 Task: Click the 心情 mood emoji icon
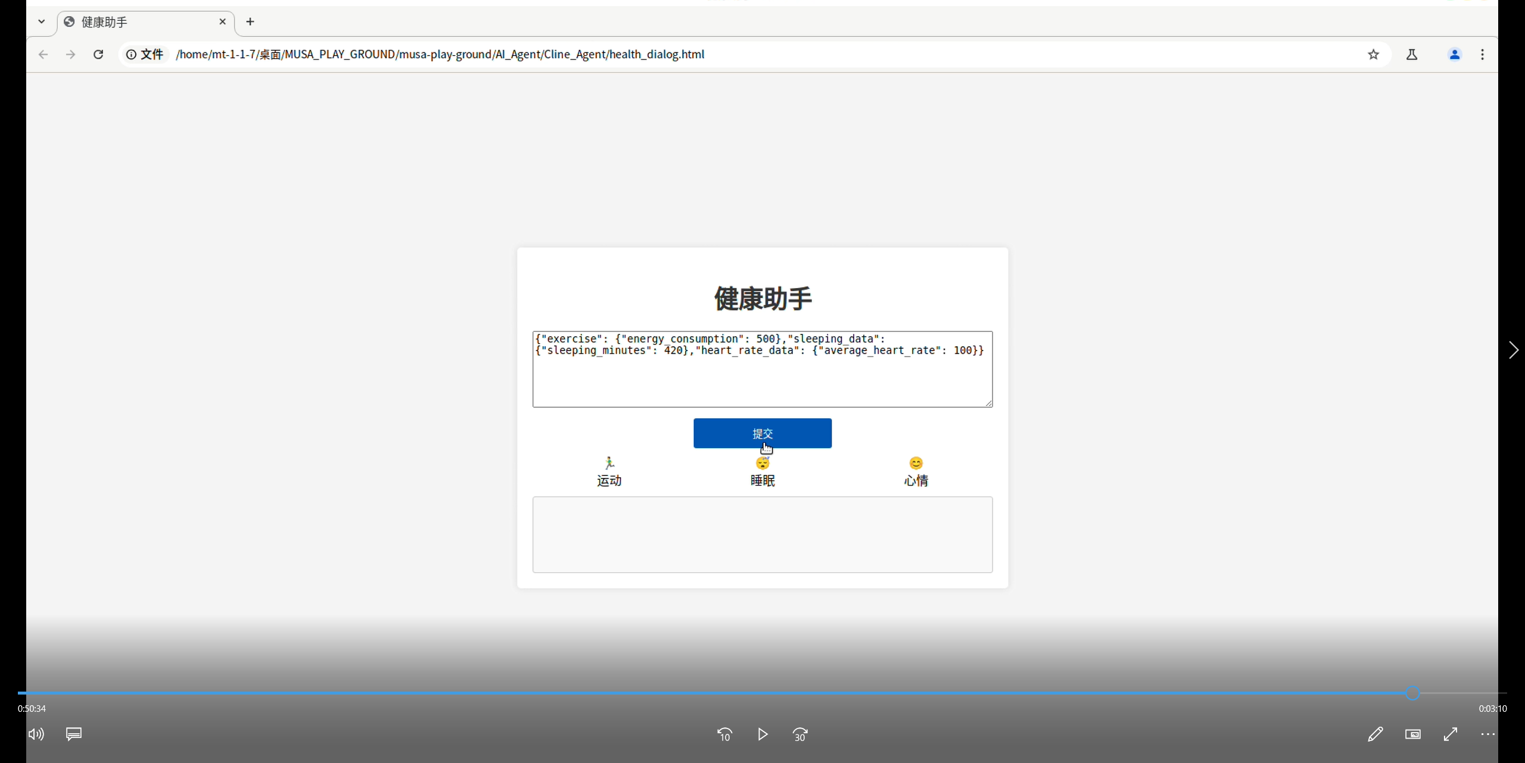[x=916, y=464]
